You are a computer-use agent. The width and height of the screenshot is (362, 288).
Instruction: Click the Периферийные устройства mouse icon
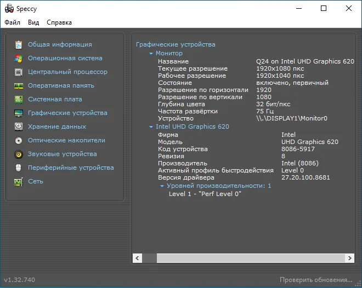[x=19, y=168]
